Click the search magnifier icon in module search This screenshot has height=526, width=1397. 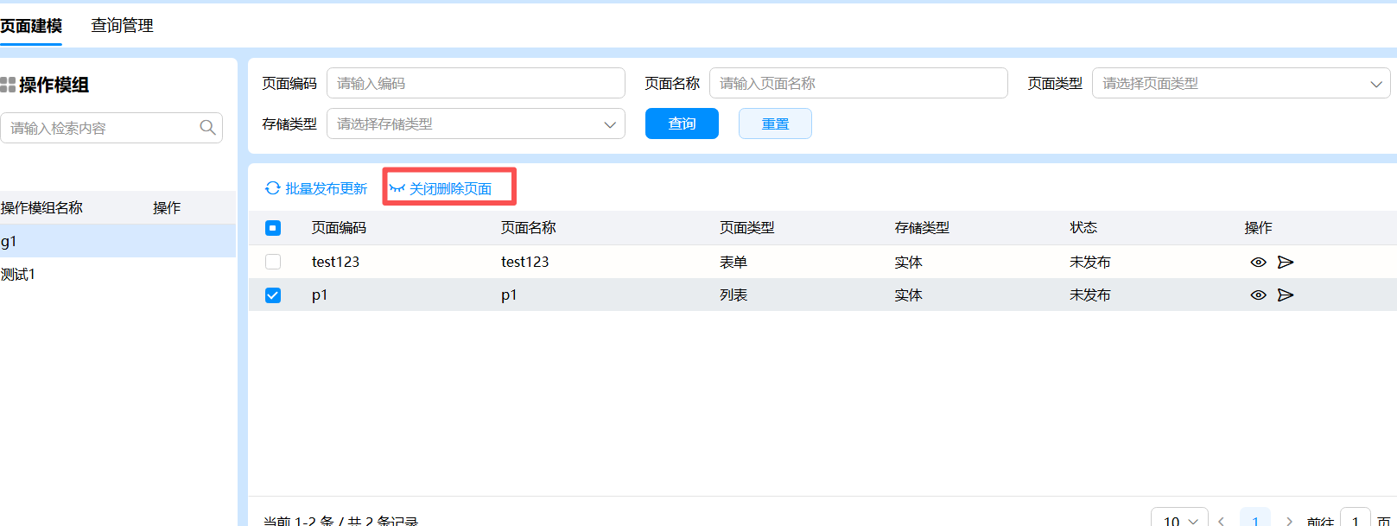[x=207, y=128]
